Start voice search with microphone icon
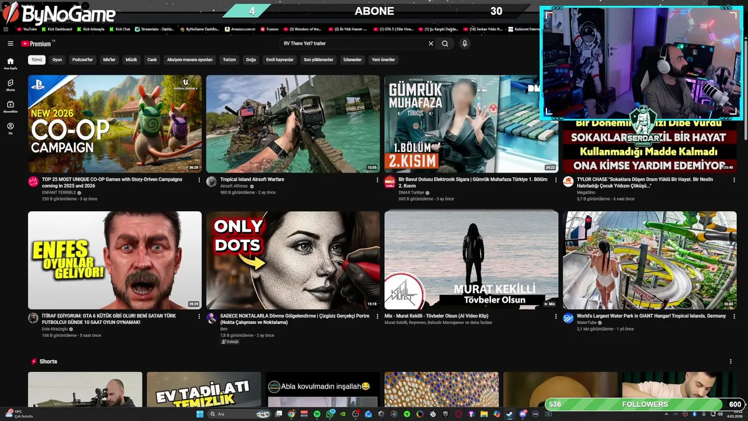The width and height of the screenshot is (748, 421). point(465,43)
